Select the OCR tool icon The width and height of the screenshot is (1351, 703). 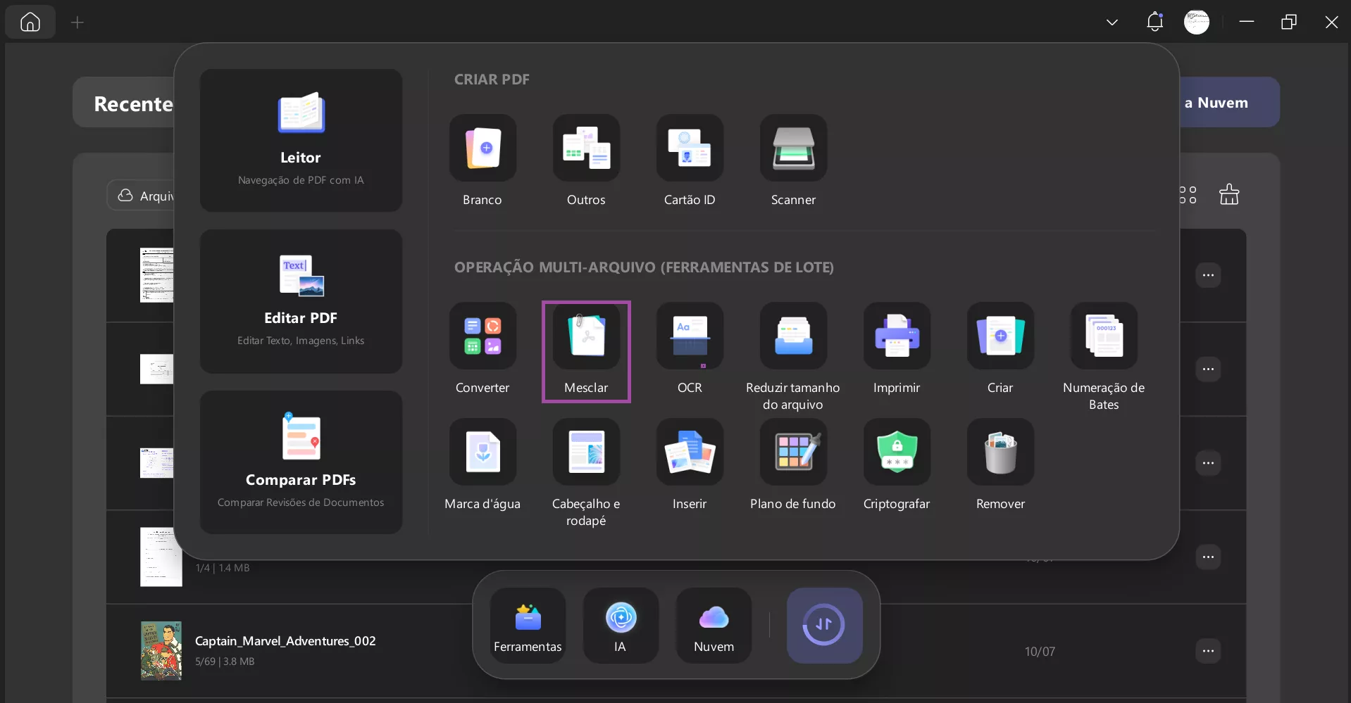click(x=690, y=336)
